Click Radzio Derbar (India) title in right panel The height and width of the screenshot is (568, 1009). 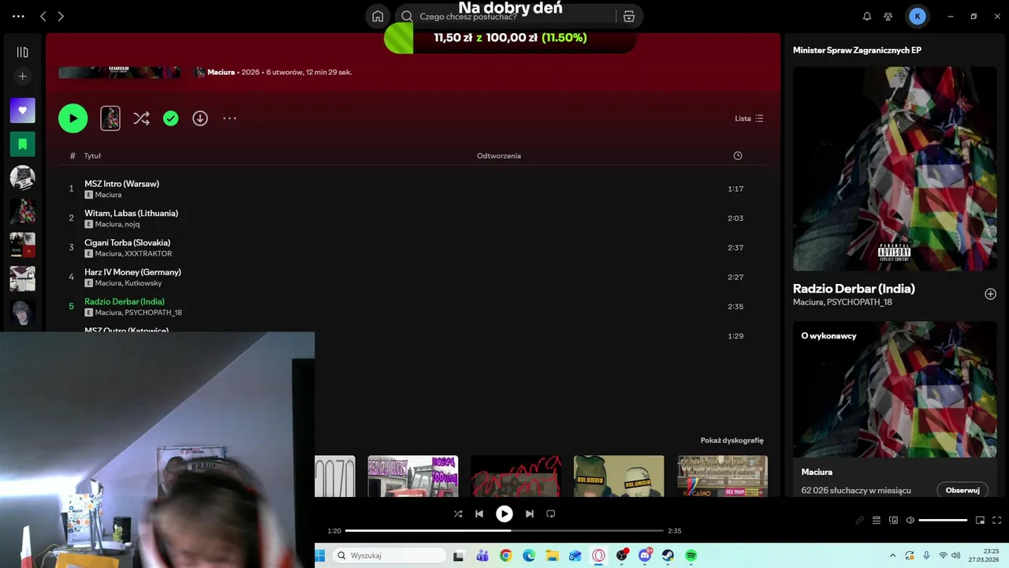click(x=854, y=289)
